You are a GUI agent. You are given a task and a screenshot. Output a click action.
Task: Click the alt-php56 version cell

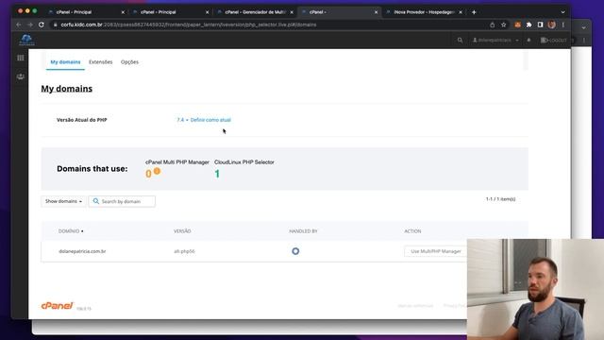184,251
